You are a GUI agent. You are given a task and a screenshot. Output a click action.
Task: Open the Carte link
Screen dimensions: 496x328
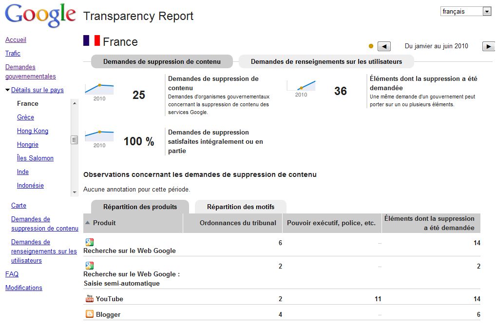[x=19, y=206]
